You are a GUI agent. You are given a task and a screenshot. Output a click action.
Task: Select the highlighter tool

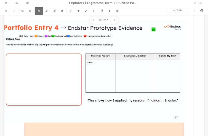(x=54, y=11)
